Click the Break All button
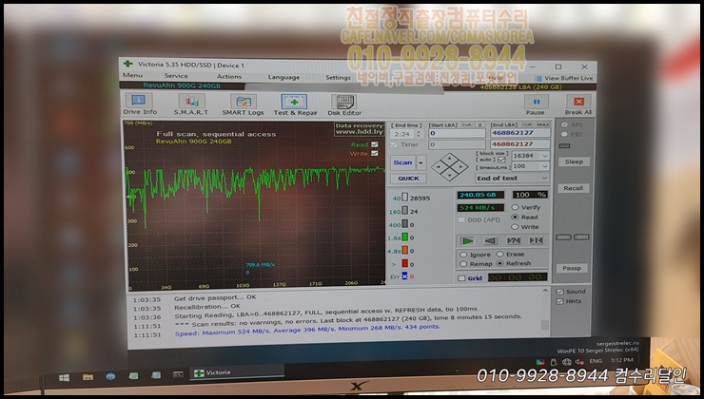The height and width of the screenshot is (399, 704). tap(578, 104)
